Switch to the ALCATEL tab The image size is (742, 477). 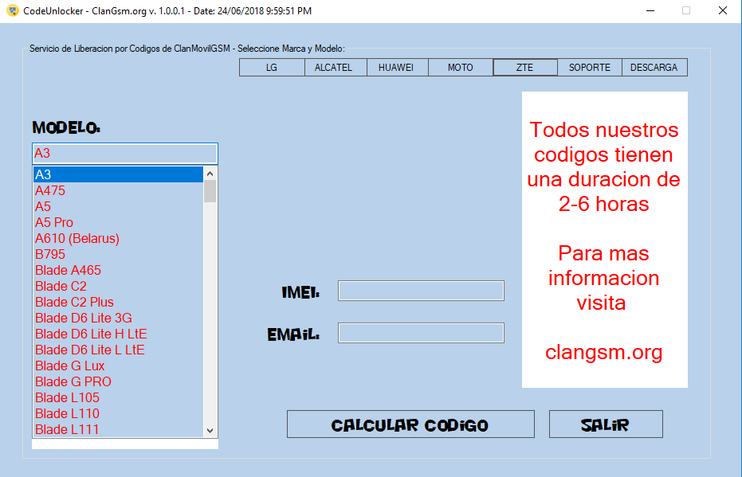(336, 67)
